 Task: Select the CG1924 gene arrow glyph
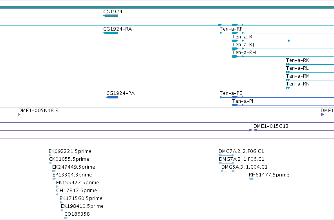[111, 16]
